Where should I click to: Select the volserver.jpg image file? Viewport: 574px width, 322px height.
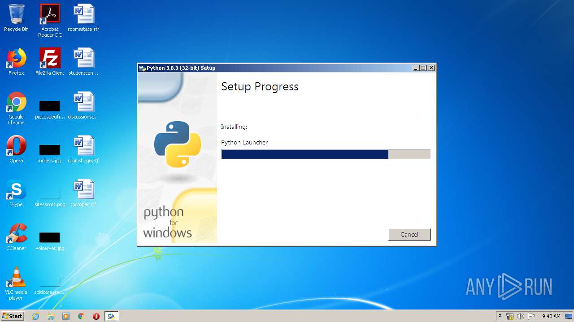click(x=50, y=241)
